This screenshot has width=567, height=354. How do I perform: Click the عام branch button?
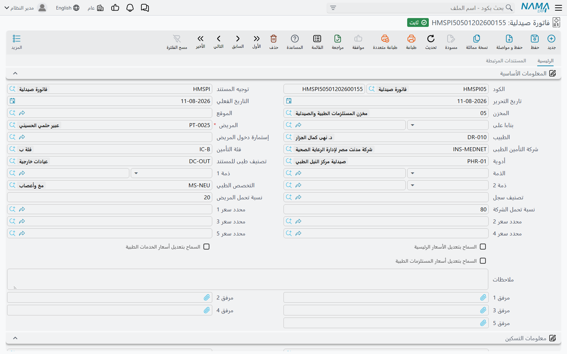pyautogui.click(x=96, y=8)
